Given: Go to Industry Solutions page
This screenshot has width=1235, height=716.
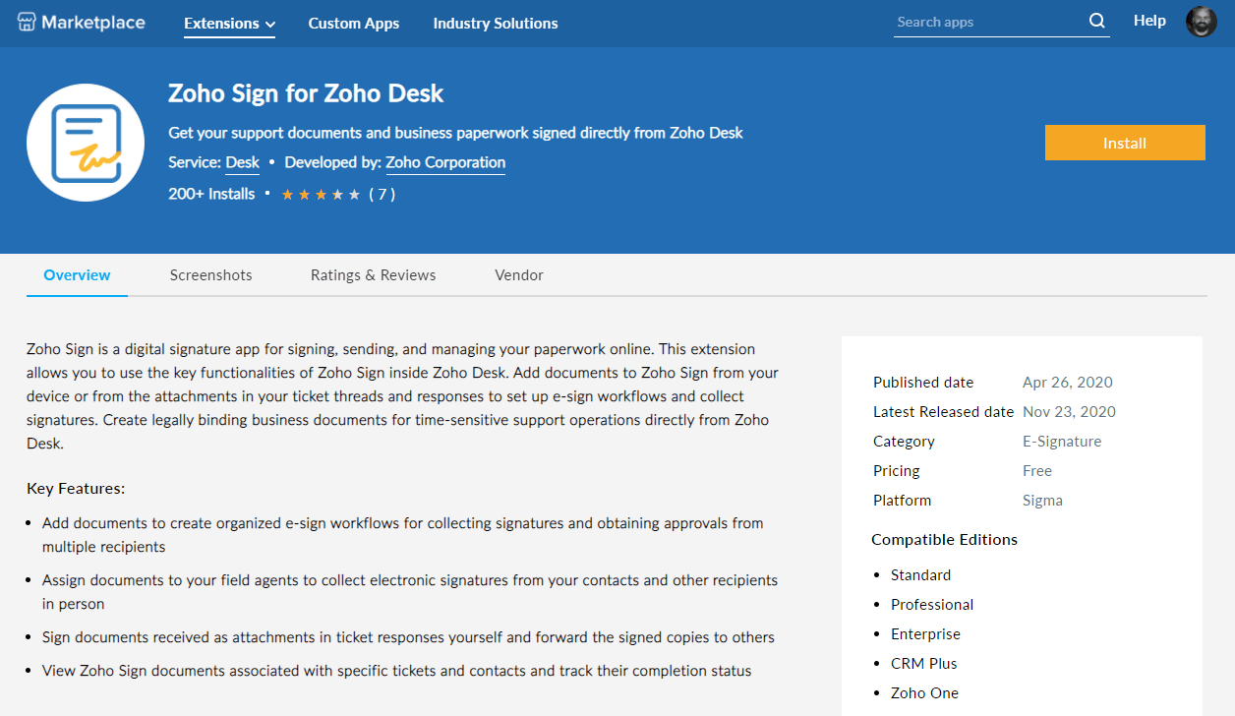Looking at the screenshot, I should click(496, 24).
